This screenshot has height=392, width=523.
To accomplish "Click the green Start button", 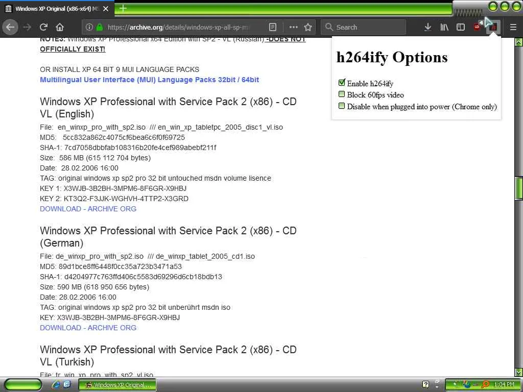I will [23, 385].
